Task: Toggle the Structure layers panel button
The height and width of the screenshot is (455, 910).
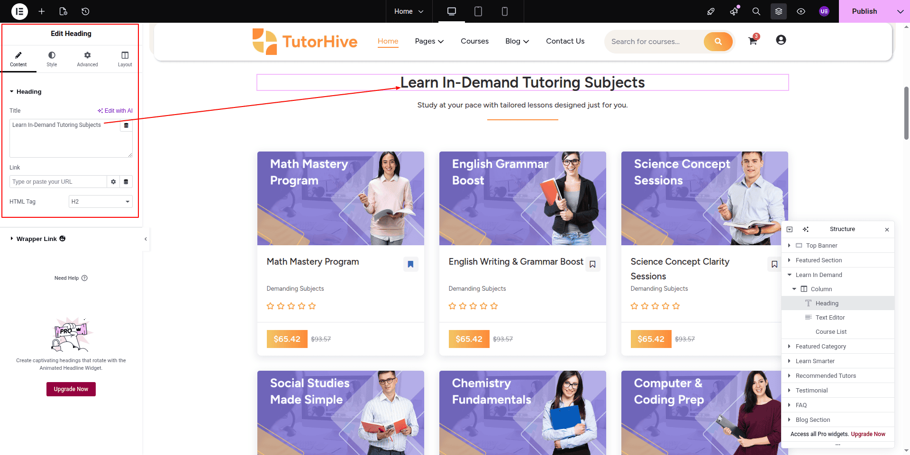Action: (778, 11)
